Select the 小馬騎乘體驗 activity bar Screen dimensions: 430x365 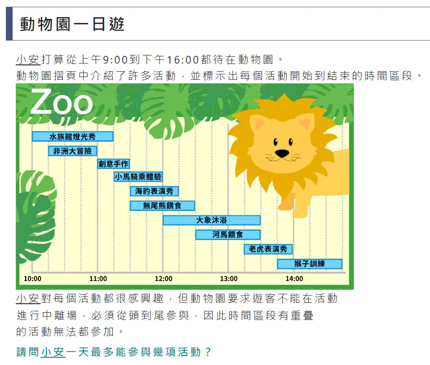pyautogui.click(x=138, y=177)
